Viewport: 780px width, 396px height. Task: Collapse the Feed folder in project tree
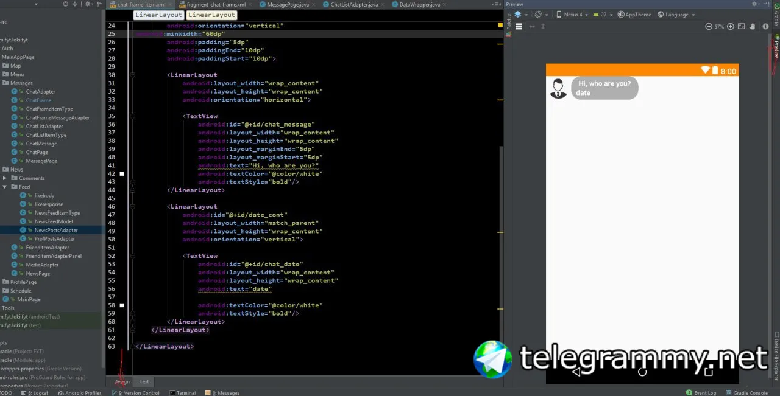[5, 187]
